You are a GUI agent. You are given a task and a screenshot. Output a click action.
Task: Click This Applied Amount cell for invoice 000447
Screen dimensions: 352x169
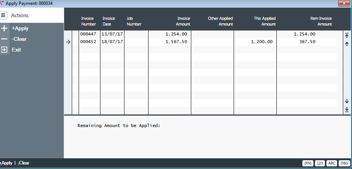(x=255, y=34)
